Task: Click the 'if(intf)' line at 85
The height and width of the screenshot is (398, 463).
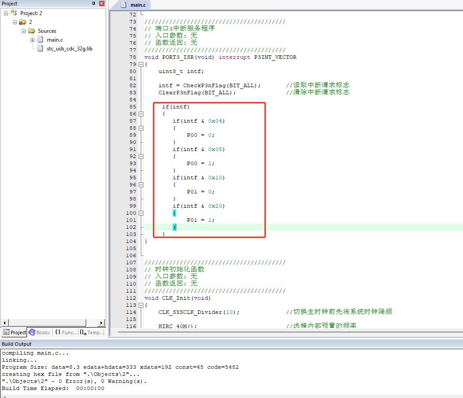Action: tap(176, 107)
